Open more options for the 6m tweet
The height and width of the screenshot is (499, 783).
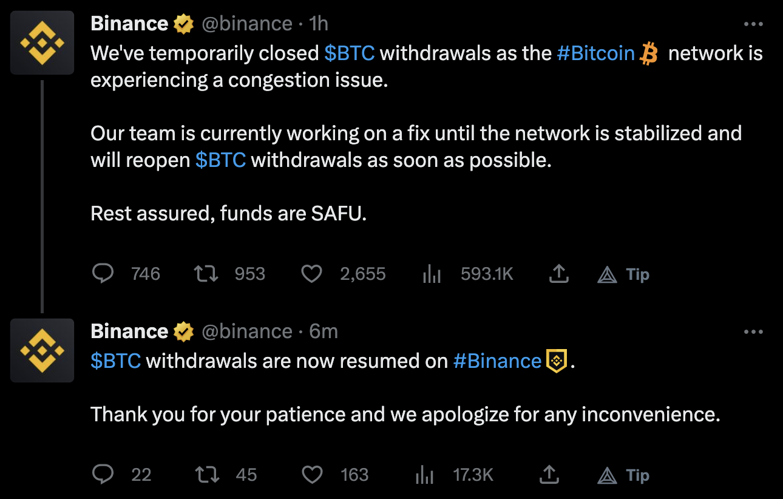click(x=753, y=332)
